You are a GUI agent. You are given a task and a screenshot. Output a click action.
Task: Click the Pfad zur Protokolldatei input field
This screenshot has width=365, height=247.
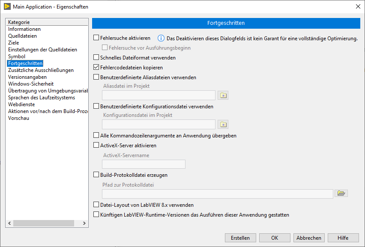coord(217,194)
